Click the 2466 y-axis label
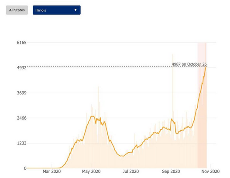 pyautogui.click(x=21, y=118)
